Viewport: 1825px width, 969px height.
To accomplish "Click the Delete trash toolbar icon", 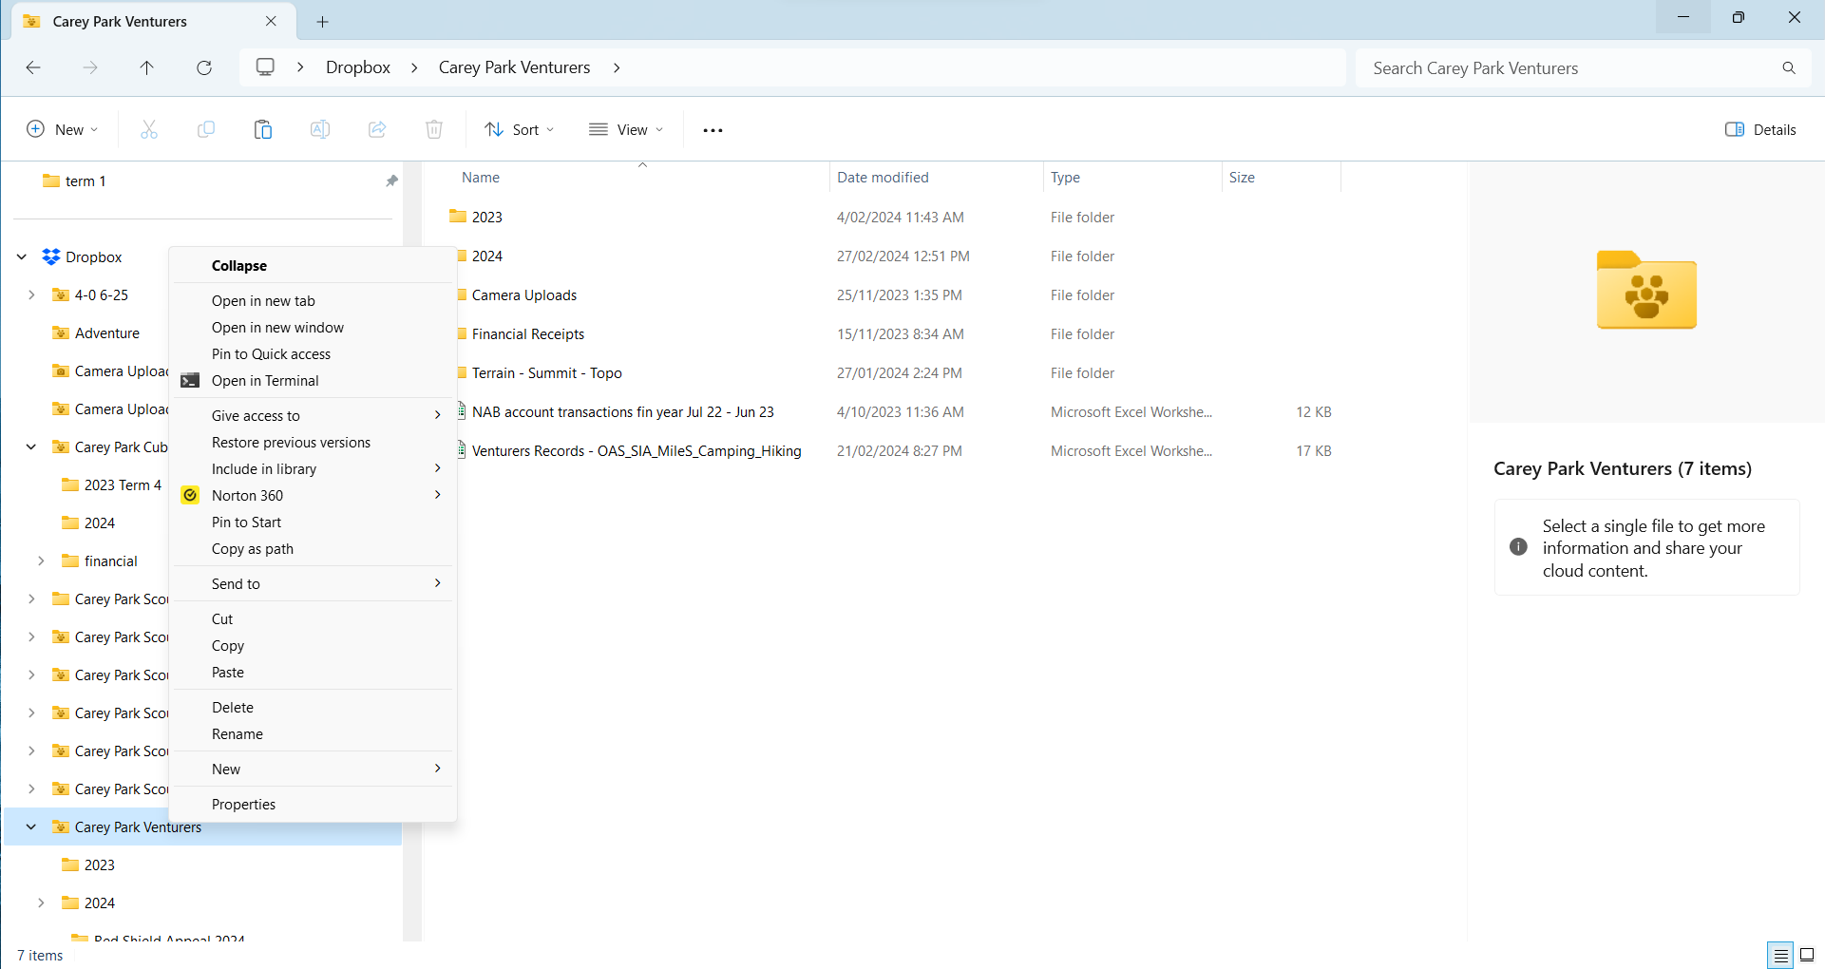I will [x=434, y=129].
